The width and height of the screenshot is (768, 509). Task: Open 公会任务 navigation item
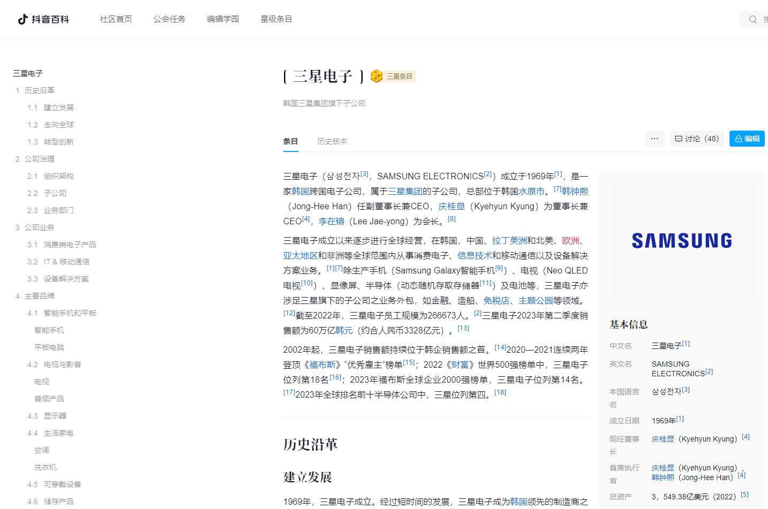pos(170,19)
